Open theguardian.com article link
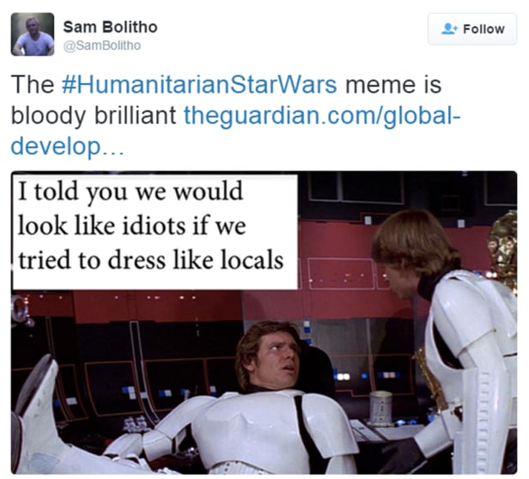529x479 pixels. [x=322, y=115]
